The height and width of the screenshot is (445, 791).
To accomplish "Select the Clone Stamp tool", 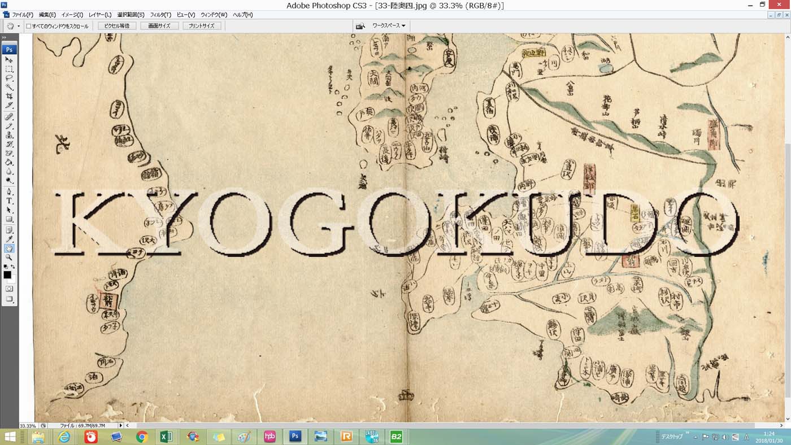I will pos(9,135).
